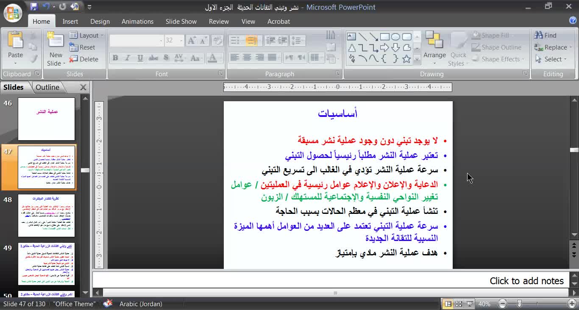Open the Insert ribbon tab
579x310 pixels.
pos(70,21)
